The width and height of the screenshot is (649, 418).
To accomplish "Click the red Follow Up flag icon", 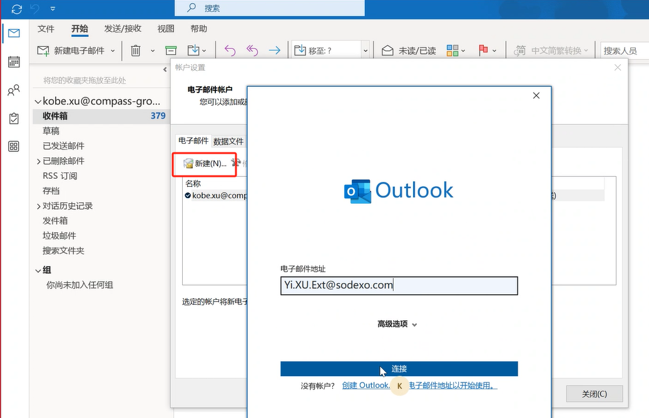I will [x=483, y=51].
